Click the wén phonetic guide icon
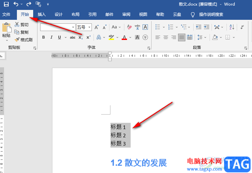 point(137,27)
